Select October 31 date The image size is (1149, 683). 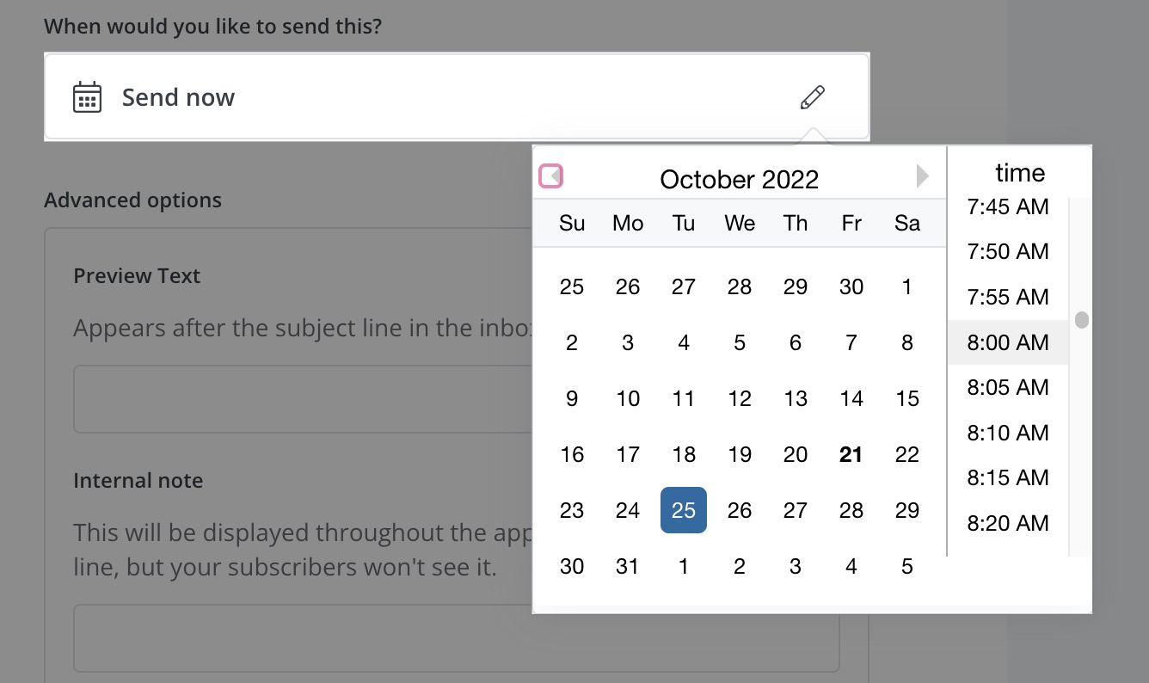[x=628, y=566]
